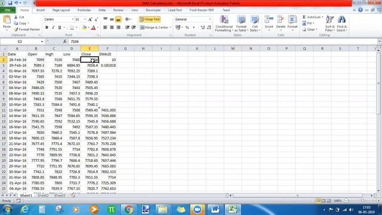This screenshot has width=382, height=215.
Task: Click the Delete cells icon
Action: pos(281,20)
